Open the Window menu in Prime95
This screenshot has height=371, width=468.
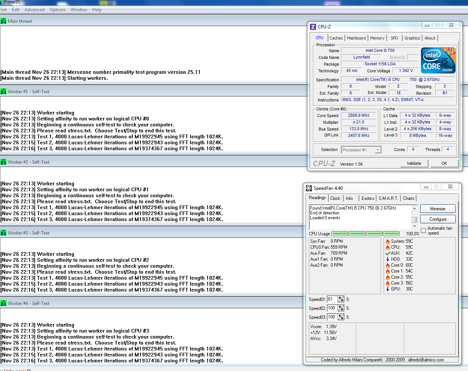coord(79,10)
